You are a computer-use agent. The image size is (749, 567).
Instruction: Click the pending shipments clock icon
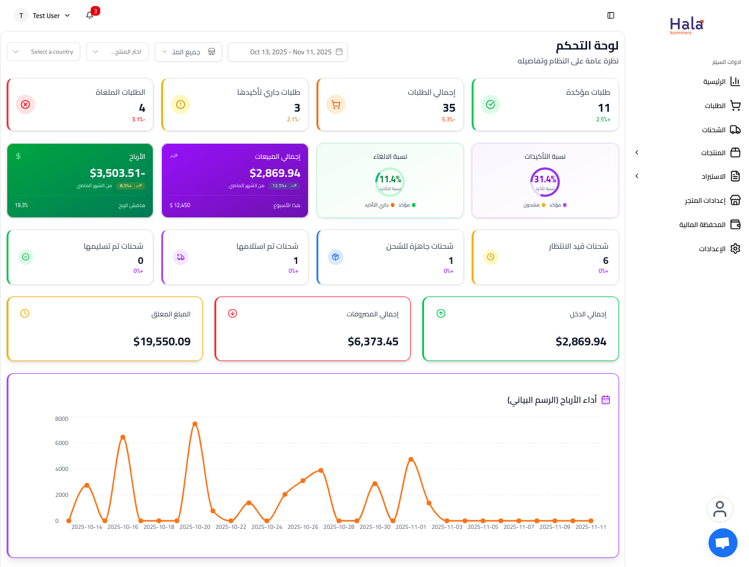tap(490, 257)
